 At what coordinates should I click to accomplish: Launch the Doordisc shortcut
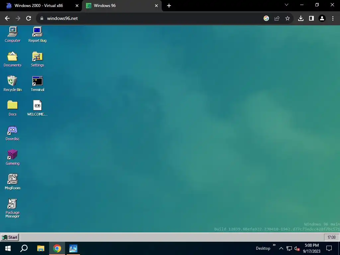[x=13, y=133]
